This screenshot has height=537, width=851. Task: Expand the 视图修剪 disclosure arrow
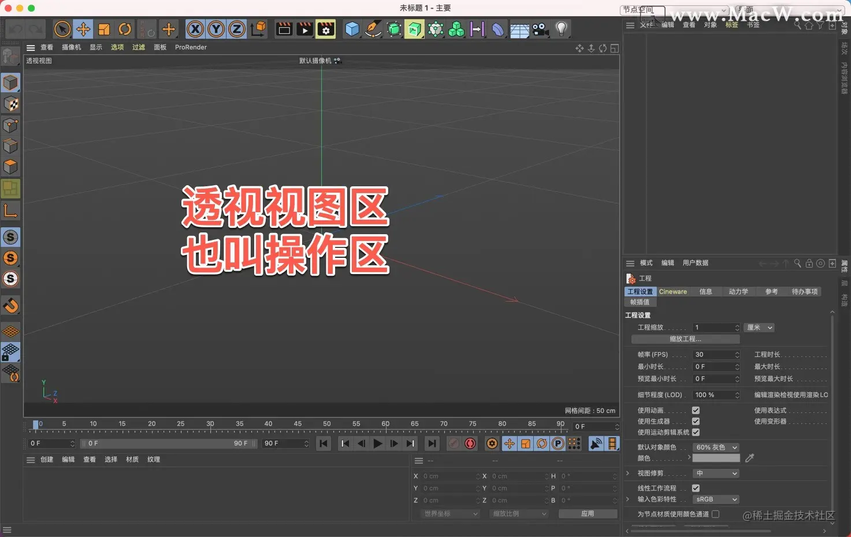628,474
